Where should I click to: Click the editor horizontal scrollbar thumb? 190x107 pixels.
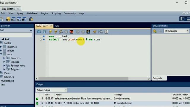coord(83,78)
